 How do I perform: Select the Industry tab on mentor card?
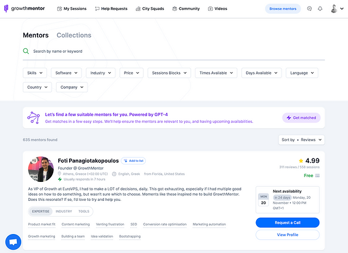click(x=64, y=211)
